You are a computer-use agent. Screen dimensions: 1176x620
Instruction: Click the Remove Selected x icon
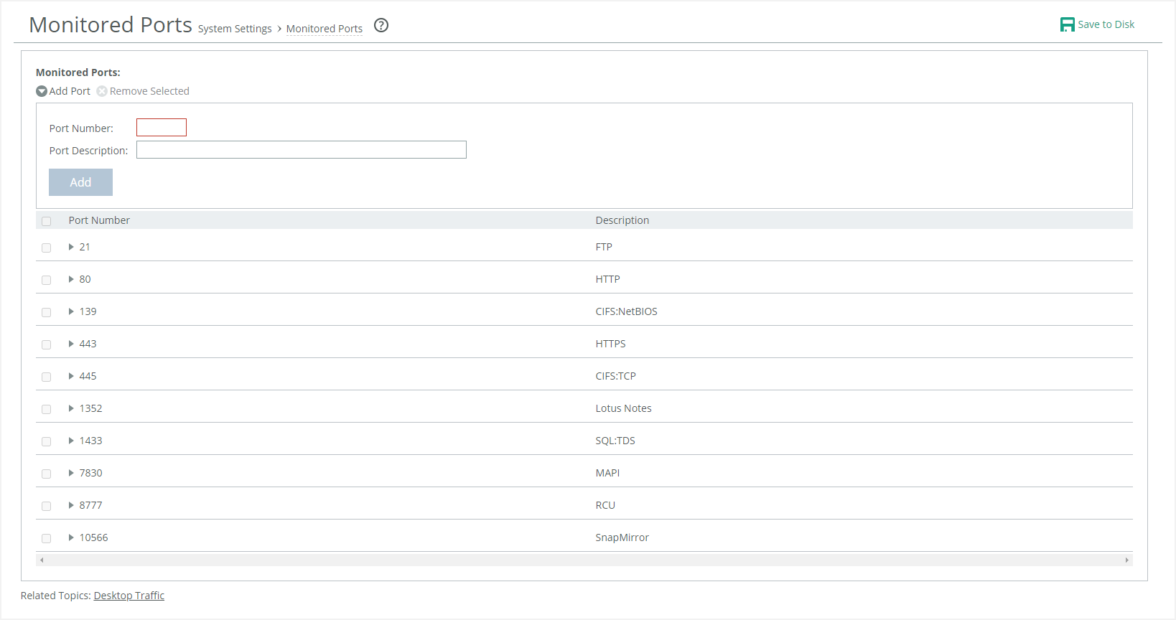coord(102,91)
